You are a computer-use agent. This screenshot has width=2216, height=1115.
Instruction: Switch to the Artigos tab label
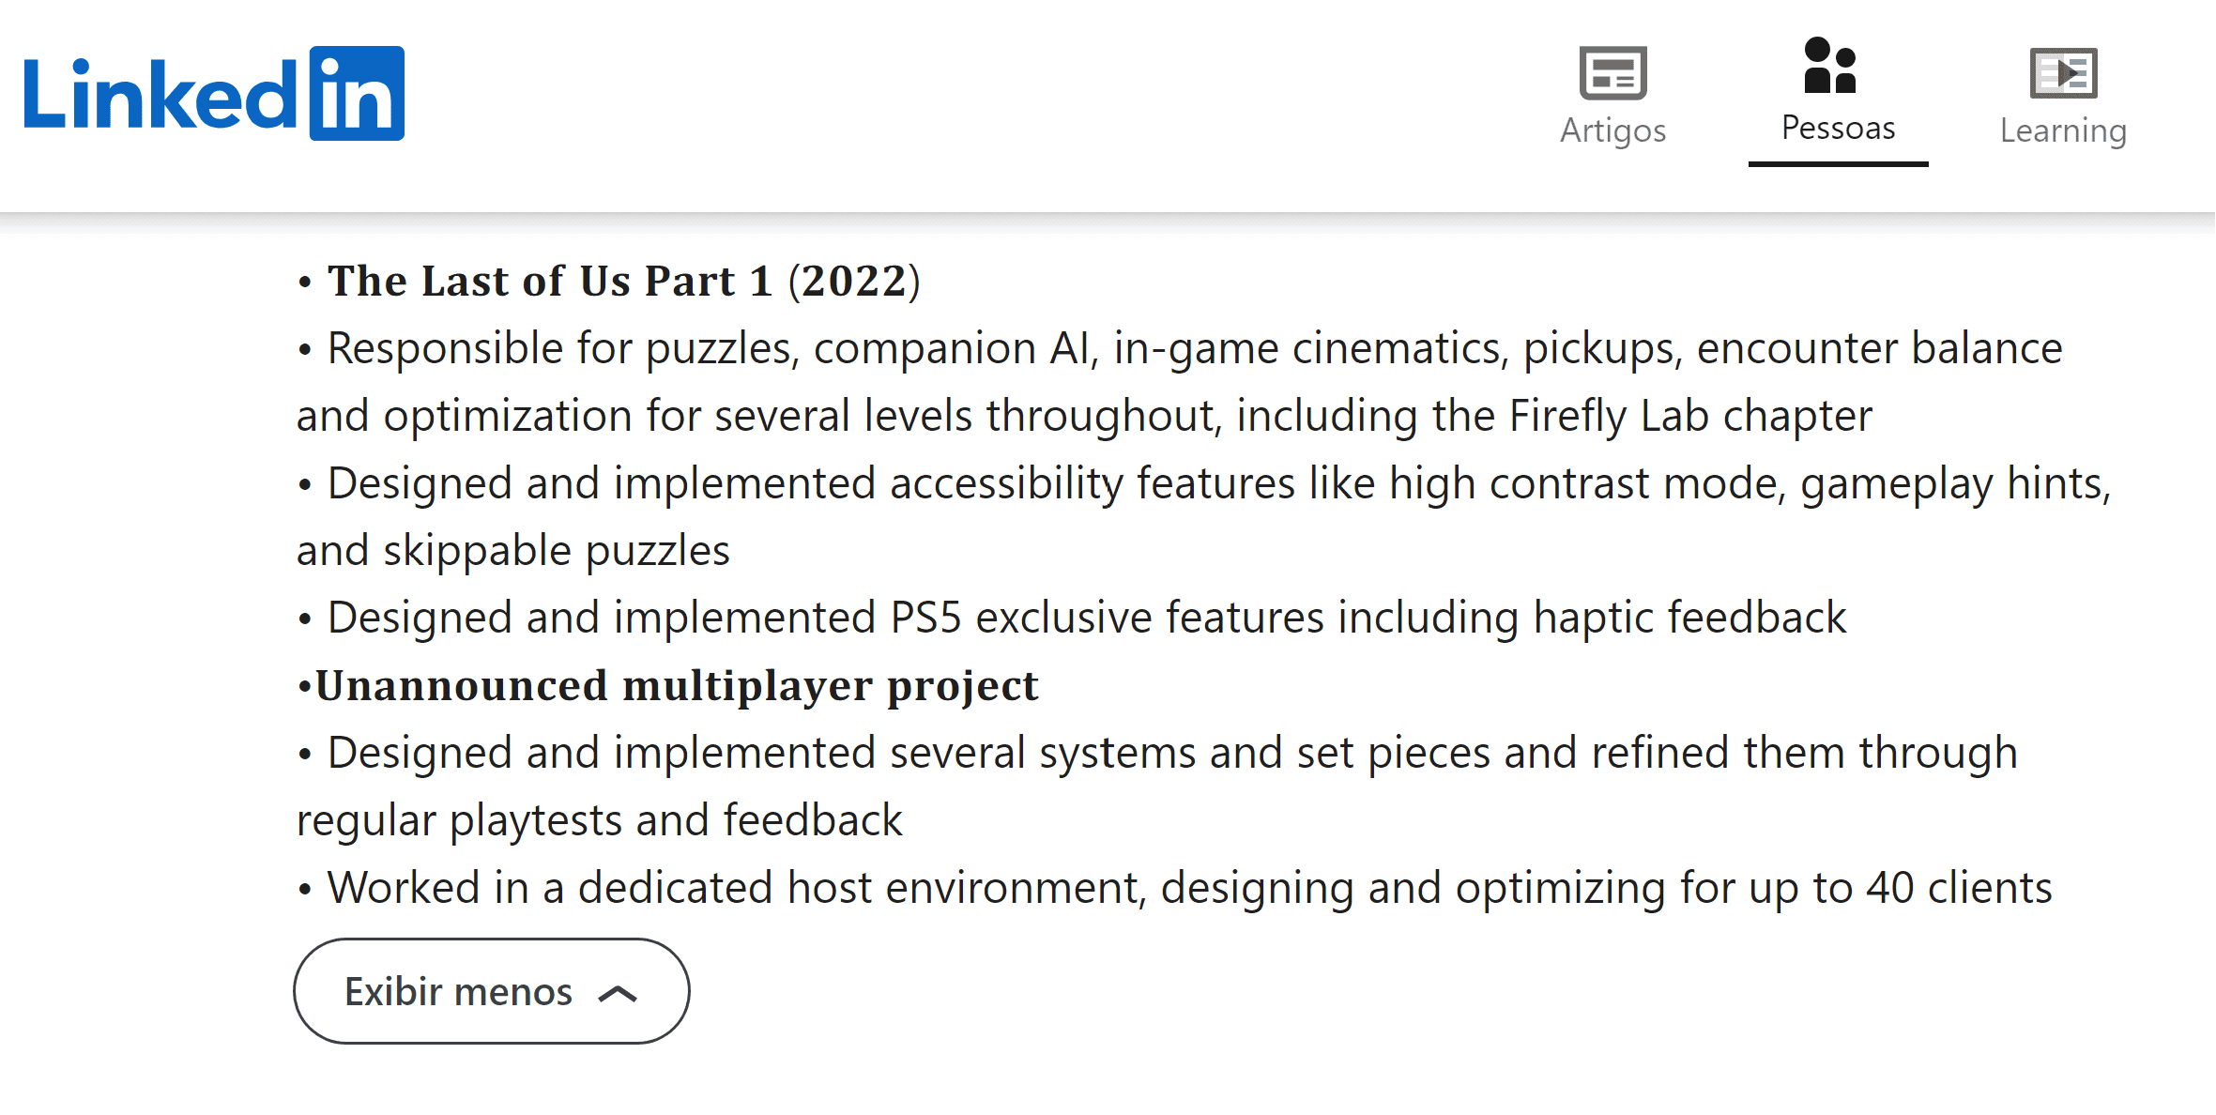1612,130
